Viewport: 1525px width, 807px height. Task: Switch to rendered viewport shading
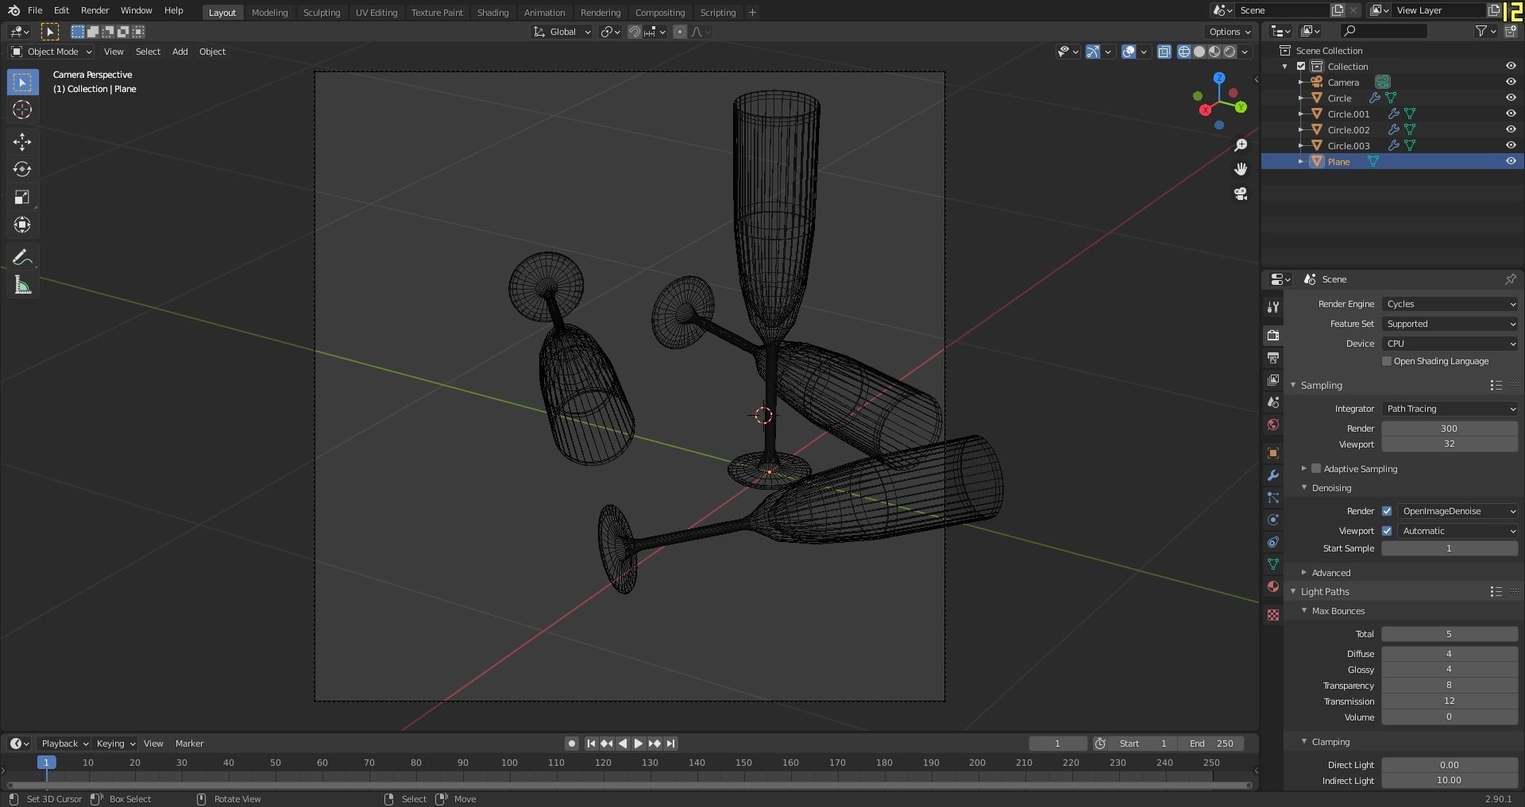click(1230, 52)
